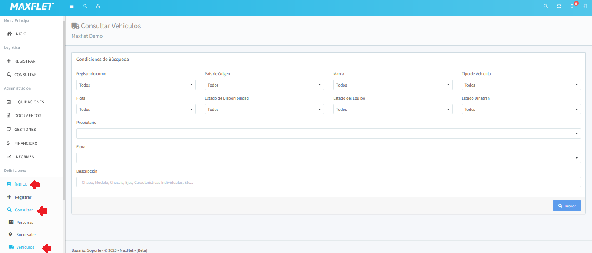
Task: Open the País de Origen dropdown
Action: (264, 85)
